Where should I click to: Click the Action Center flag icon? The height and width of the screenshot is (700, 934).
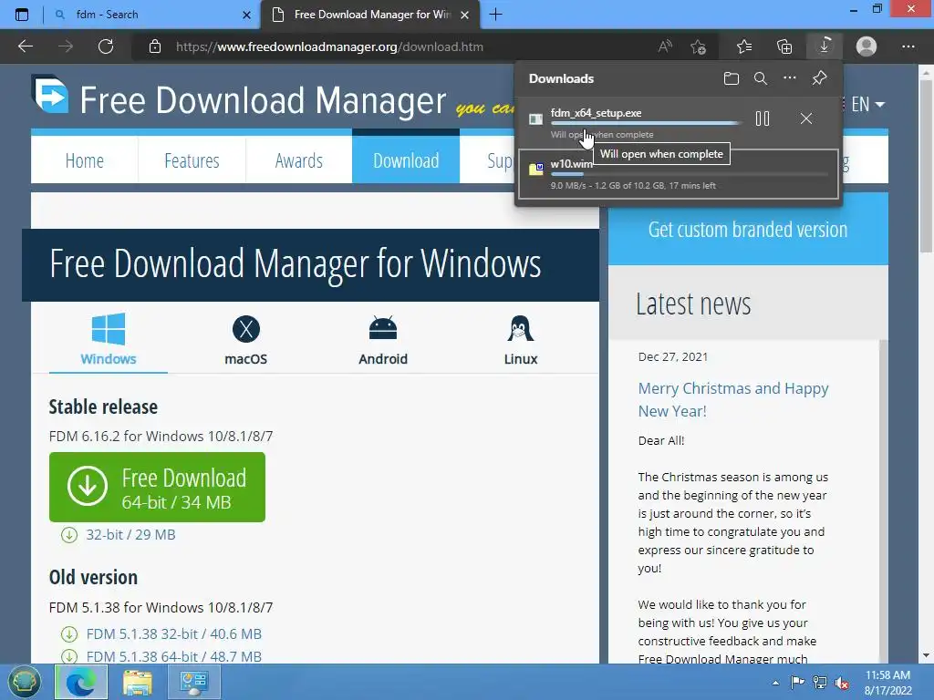point(797,682)
